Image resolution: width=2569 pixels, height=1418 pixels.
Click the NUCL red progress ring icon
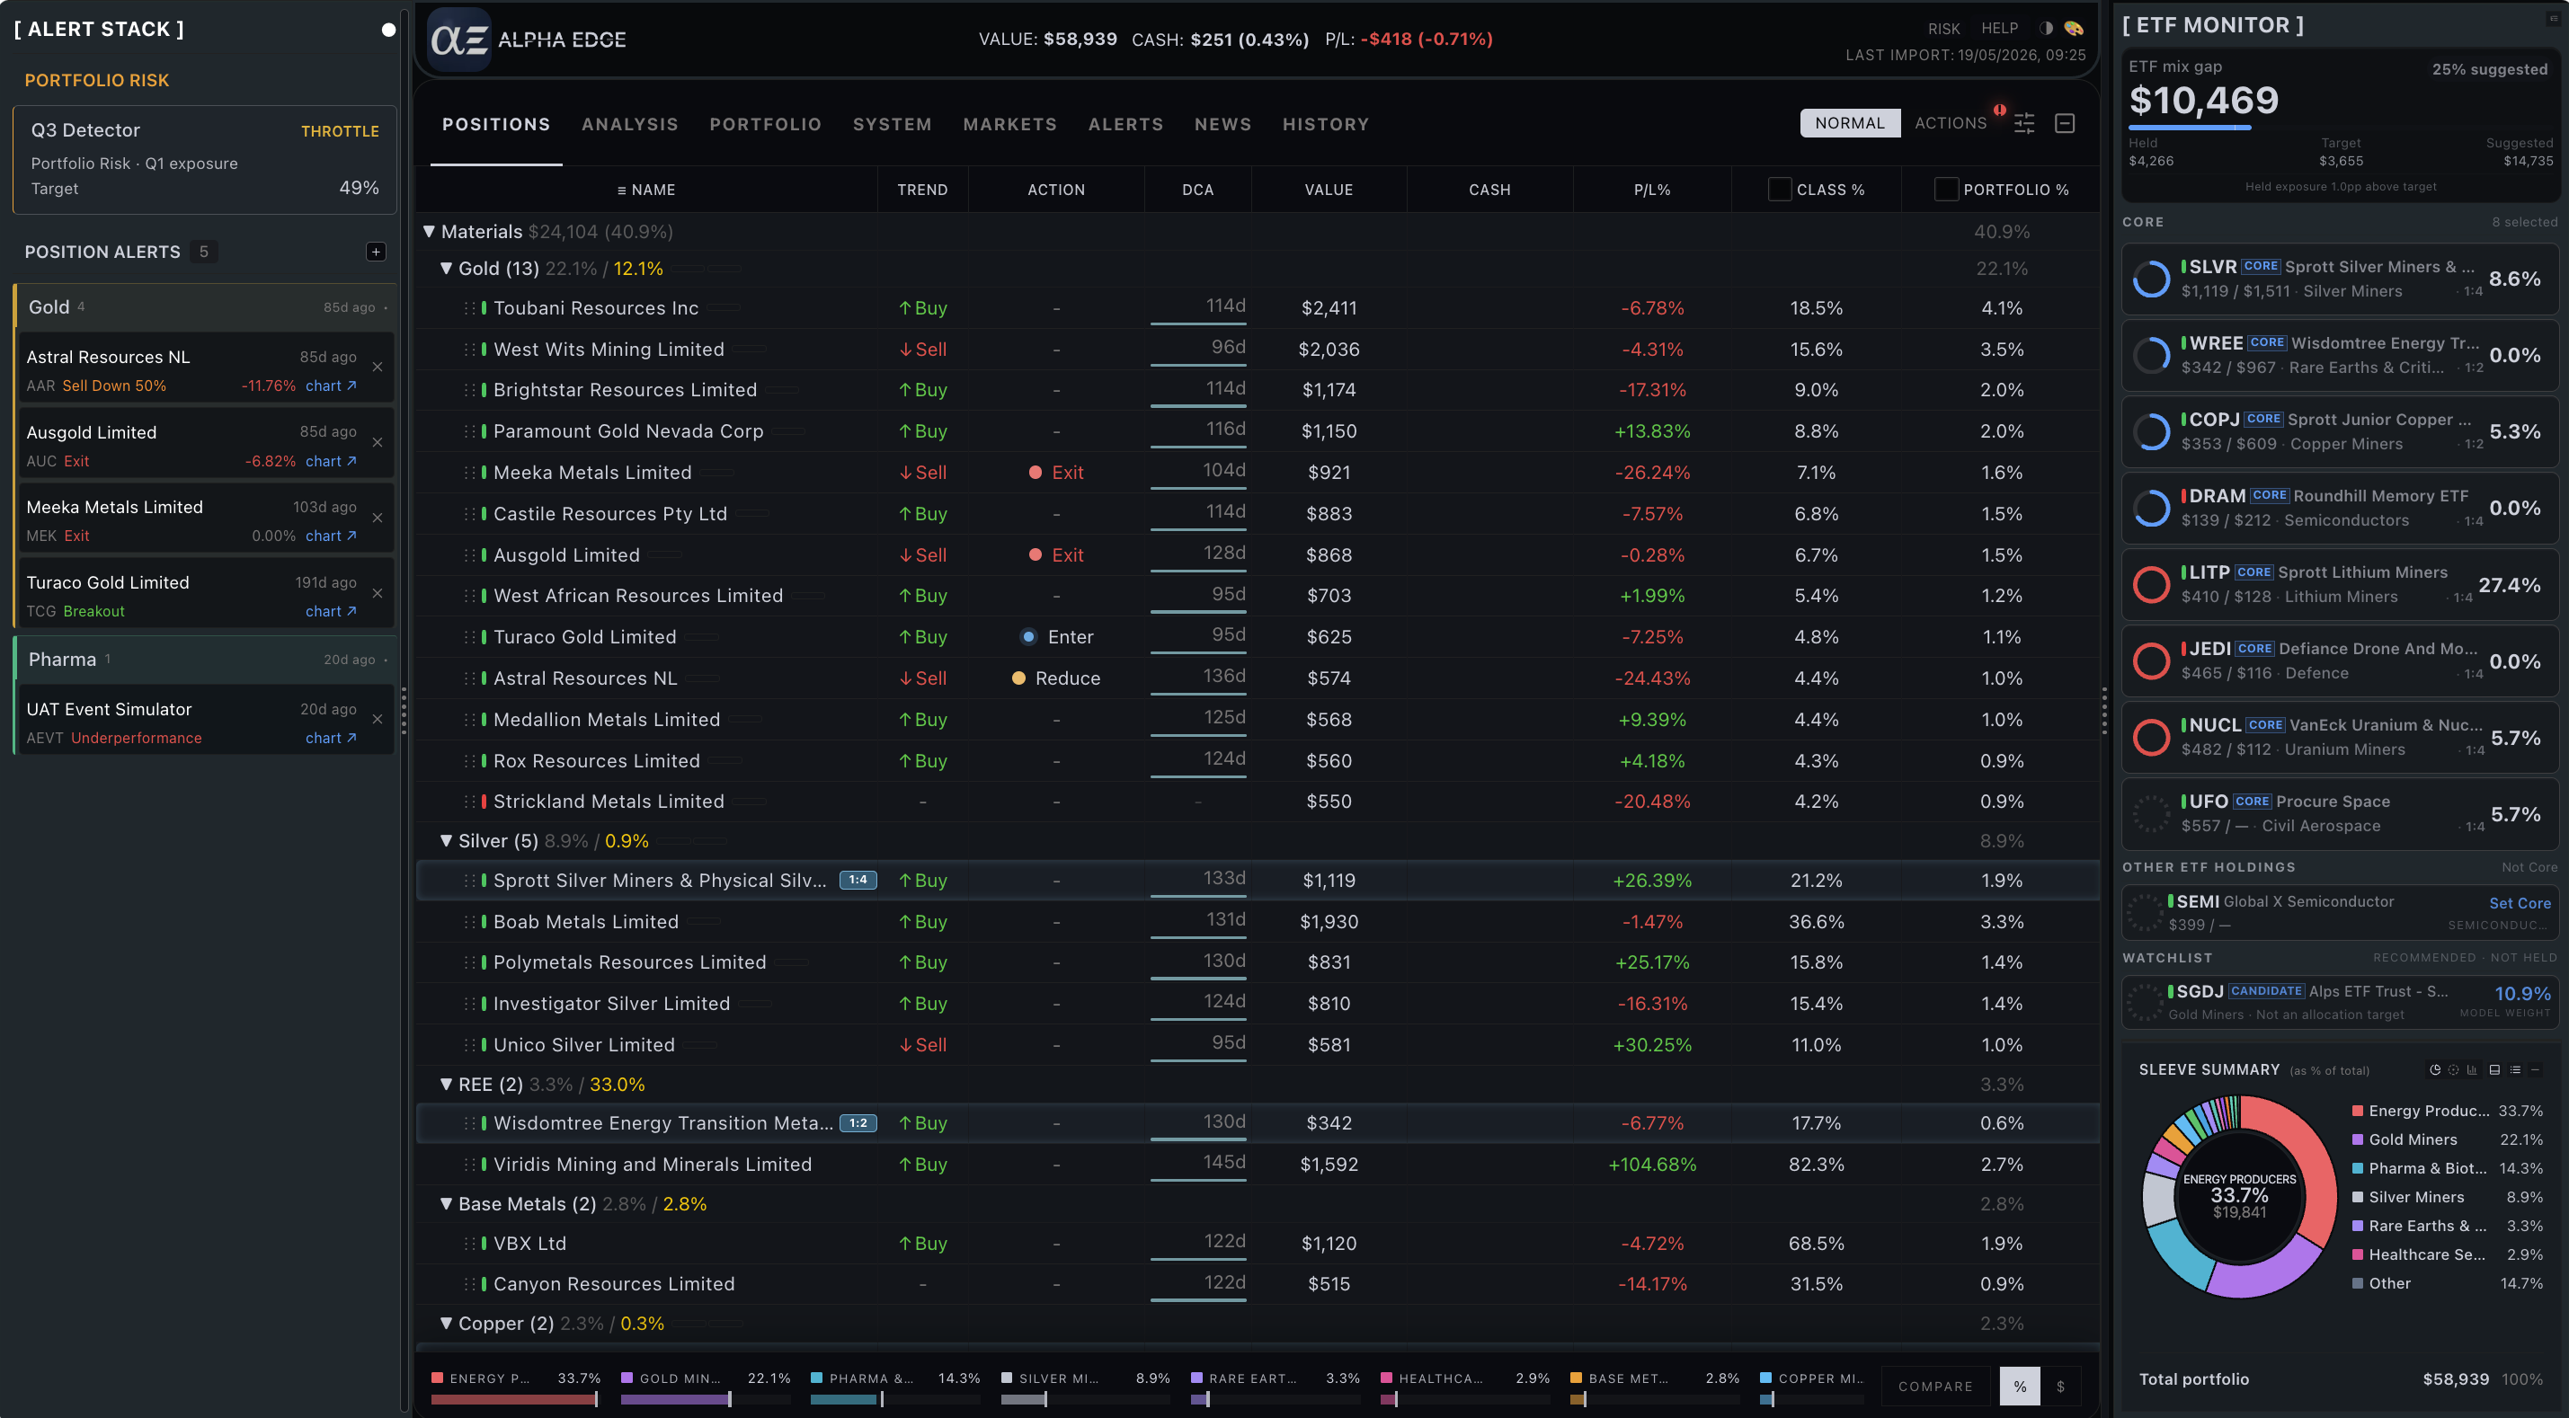coord(2151,737)
